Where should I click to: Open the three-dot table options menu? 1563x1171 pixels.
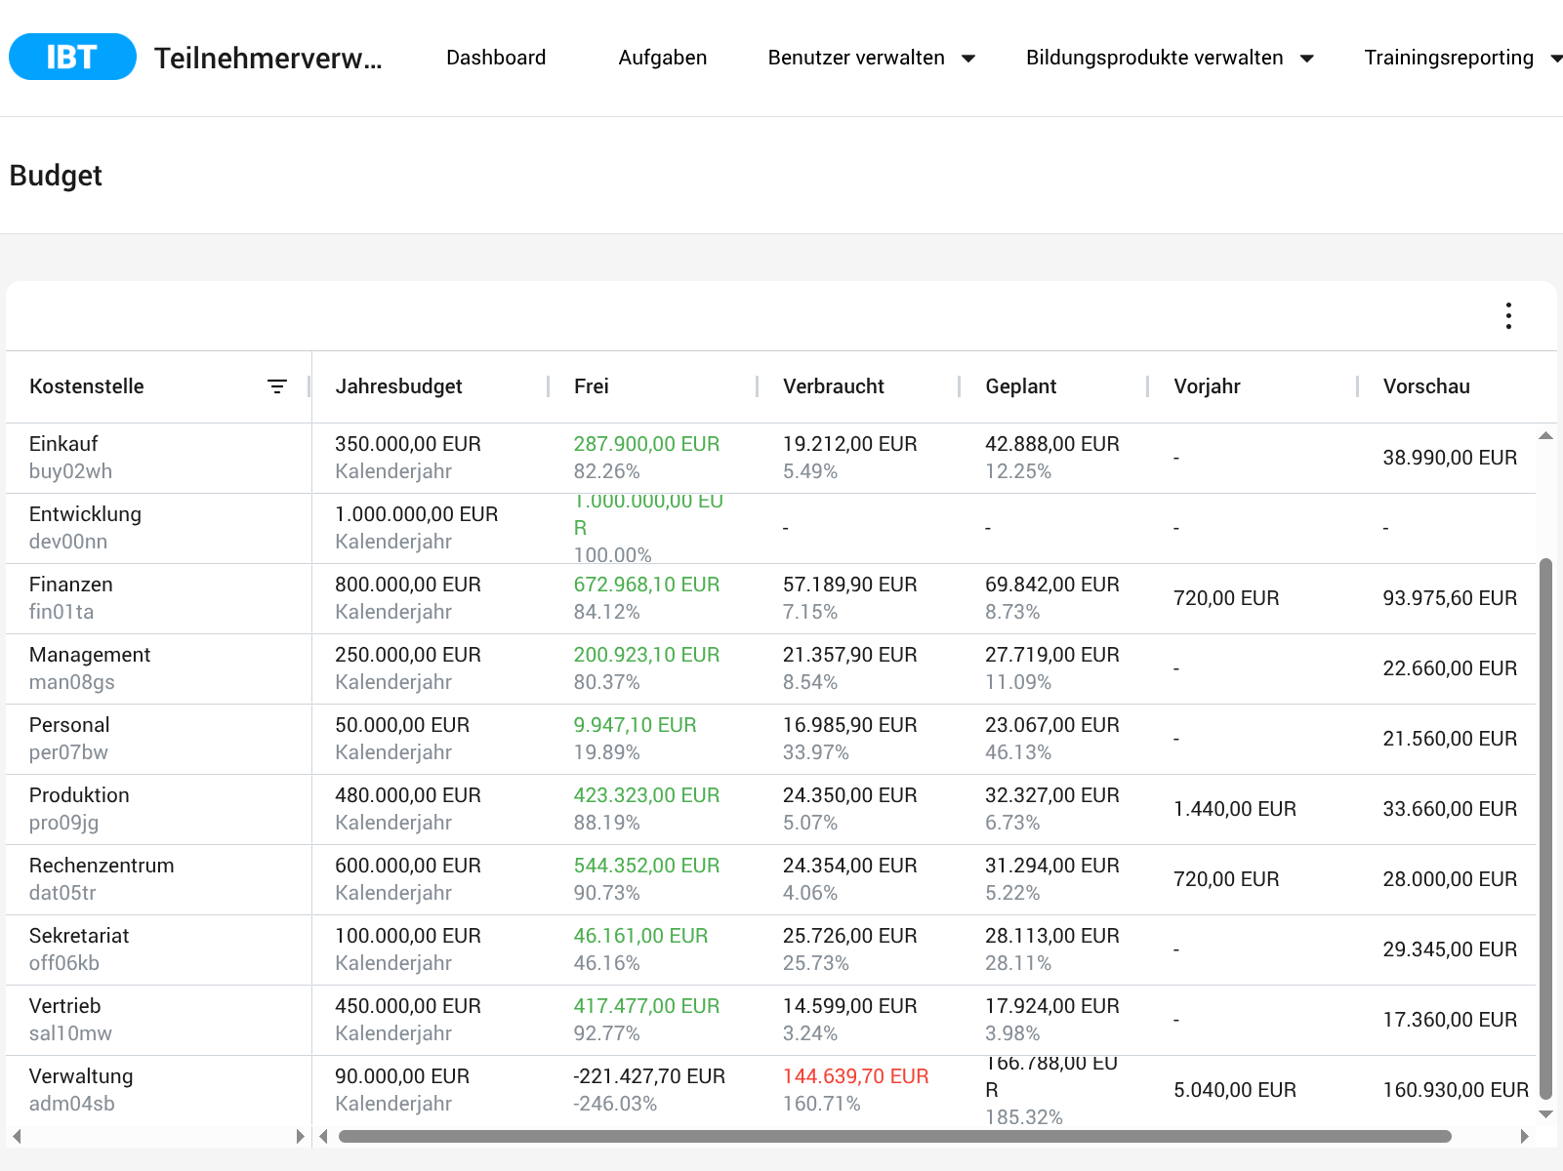[1508, 316]
